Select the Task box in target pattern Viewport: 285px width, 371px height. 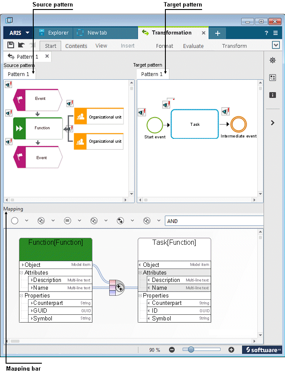[195, 124]
